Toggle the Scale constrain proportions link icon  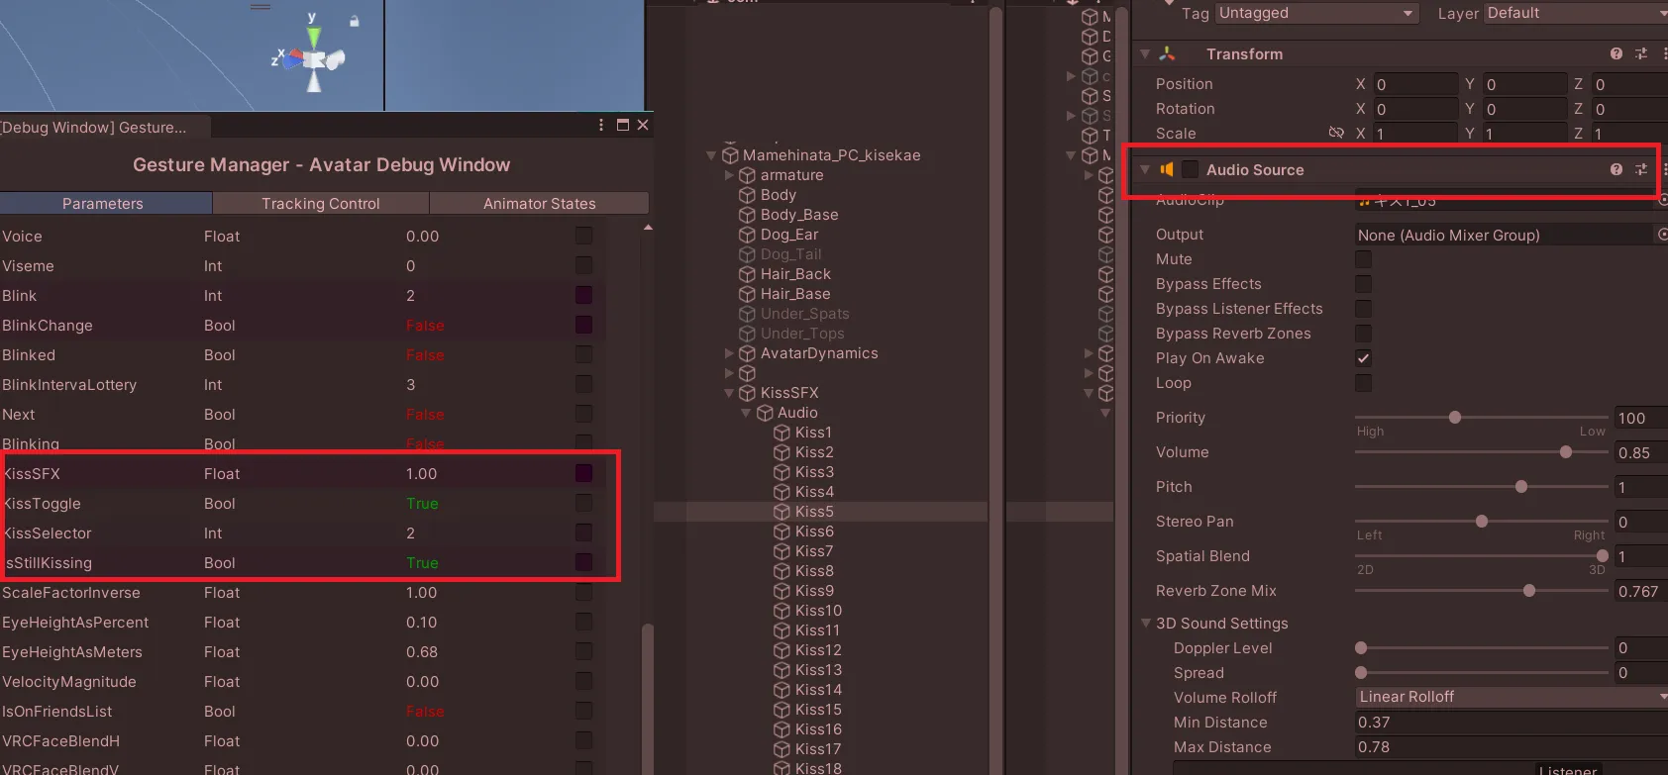coord(1336,133)
